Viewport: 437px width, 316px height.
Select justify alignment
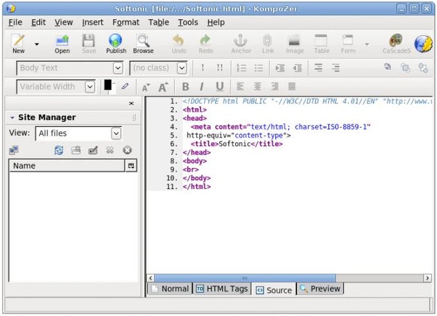[292, 87]
